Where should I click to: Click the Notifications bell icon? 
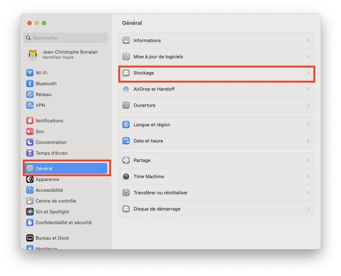pos(30,121)
